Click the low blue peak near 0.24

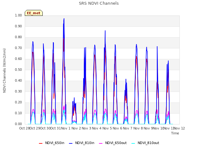pyautogui.click(x=74, y=98)
